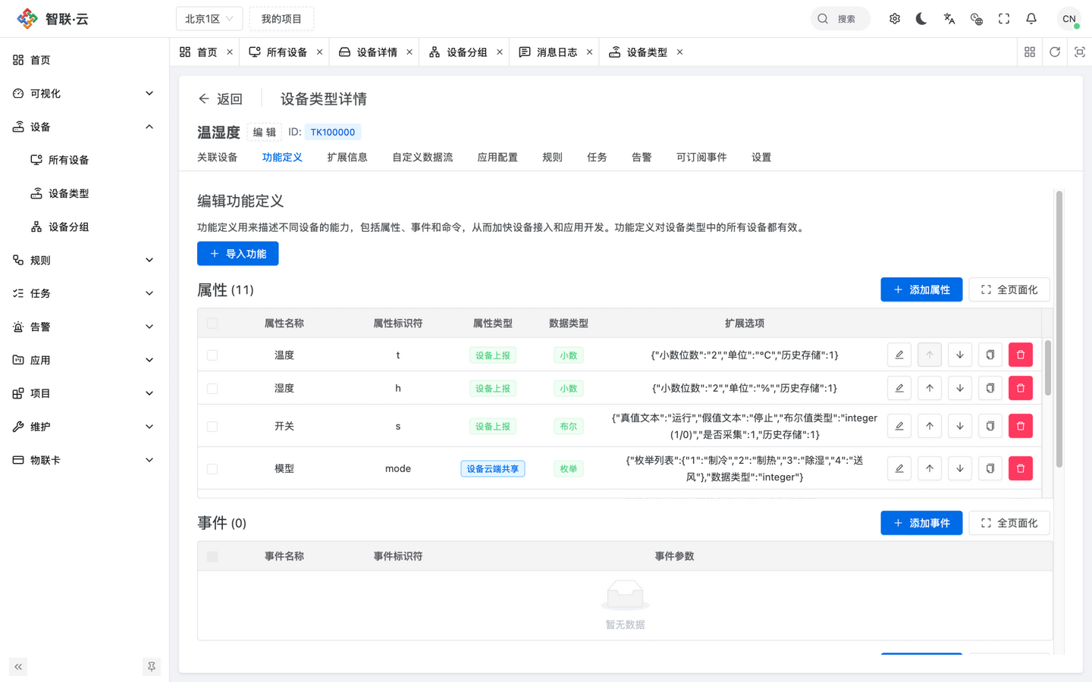The image size is (1092, 682).
Task: Tick the checkbox for the 温度 row
Action: point(212,355)
